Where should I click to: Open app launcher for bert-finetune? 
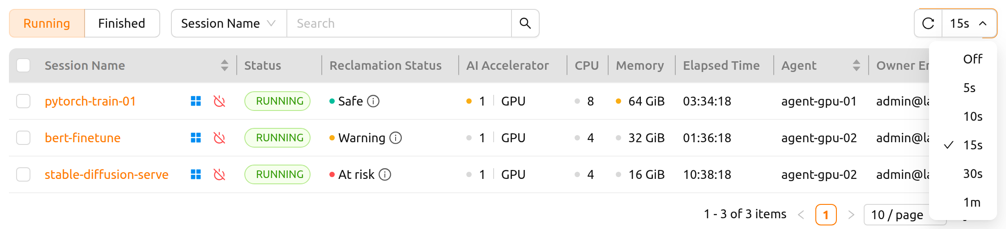pos(196,138)
